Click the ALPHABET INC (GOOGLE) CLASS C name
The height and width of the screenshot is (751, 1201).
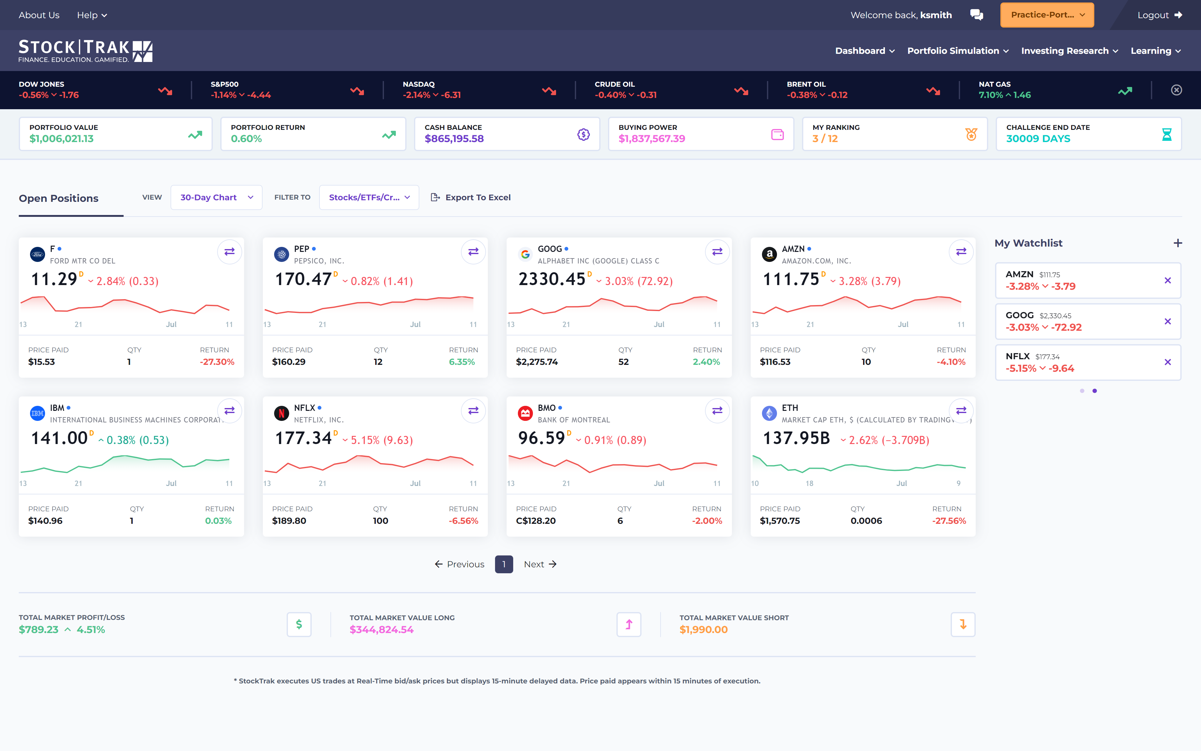599,261
